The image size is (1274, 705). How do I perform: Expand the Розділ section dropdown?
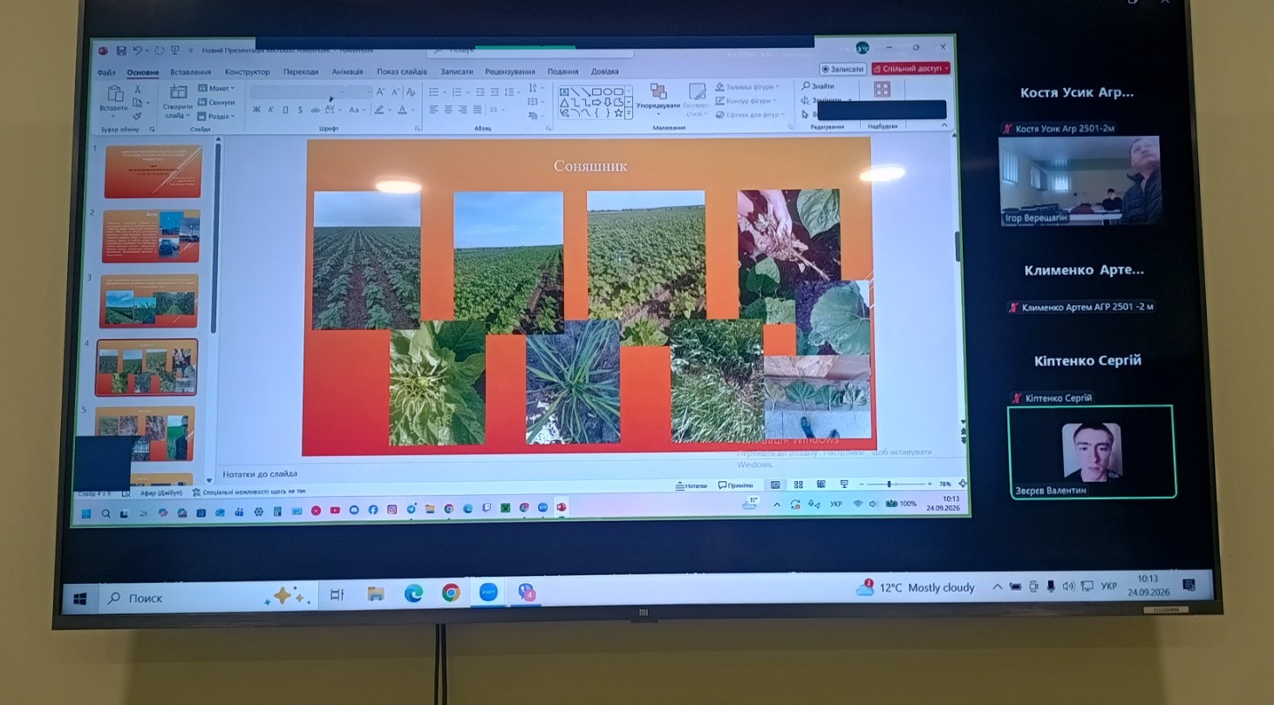point(215,116)
